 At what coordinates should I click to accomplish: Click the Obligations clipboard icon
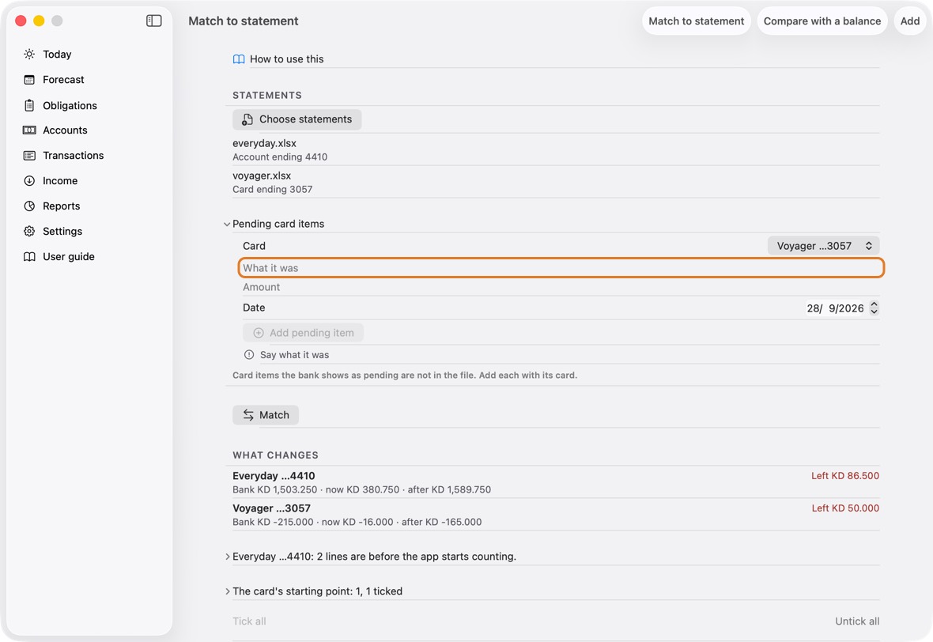[29, 105]
